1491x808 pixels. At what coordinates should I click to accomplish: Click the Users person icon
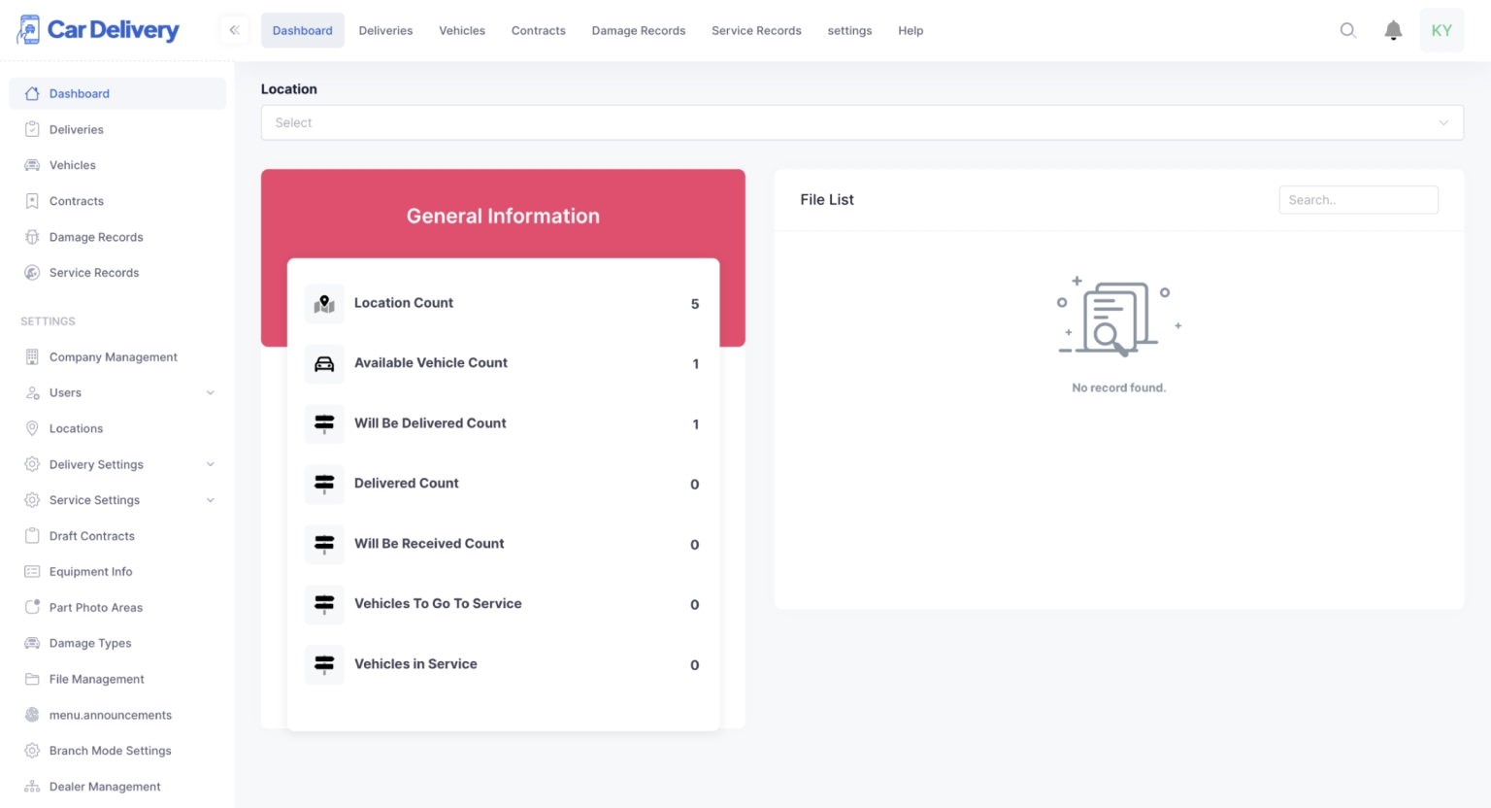click(32, 393)
